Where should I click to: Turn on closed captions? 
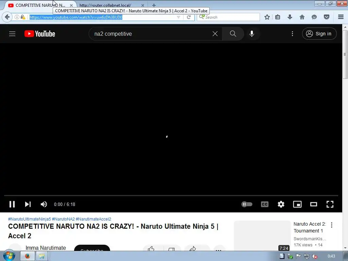pos(264,204)
